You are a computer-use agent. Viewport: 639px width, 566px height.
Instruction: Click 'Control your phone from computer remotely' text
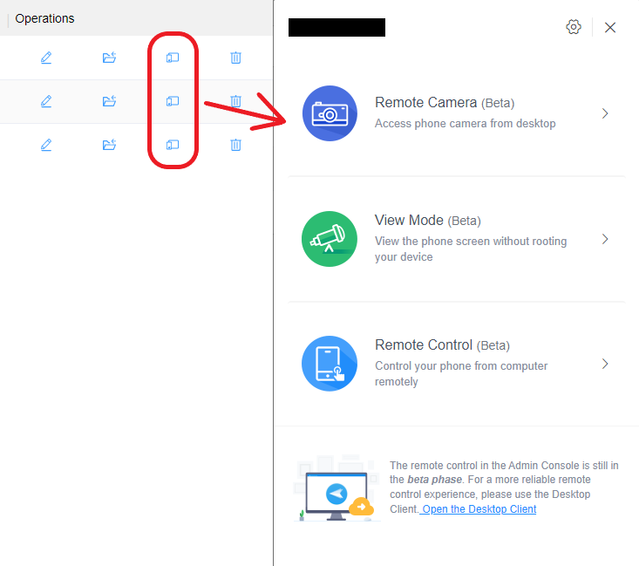coord(461,373)
